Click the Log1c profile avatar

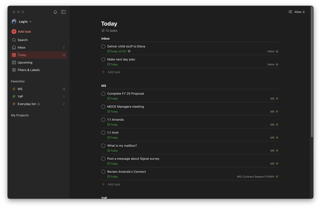[x=14, y=22]
